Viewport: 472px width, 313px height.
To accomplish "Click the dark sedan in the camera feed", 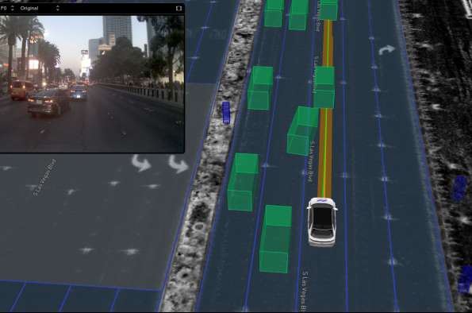I will point(49,102).
